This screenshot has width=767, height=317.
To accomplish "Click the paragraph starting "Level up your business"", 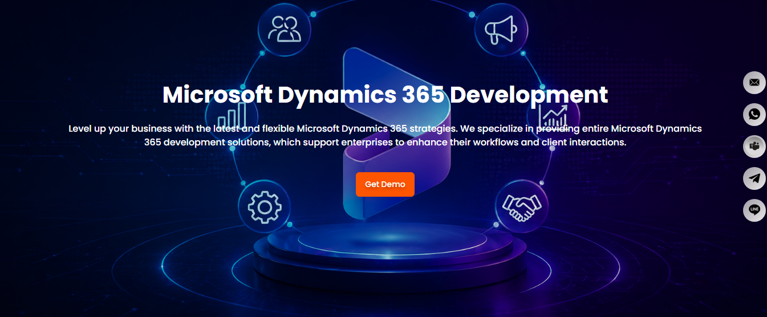I will pos(385,135).
